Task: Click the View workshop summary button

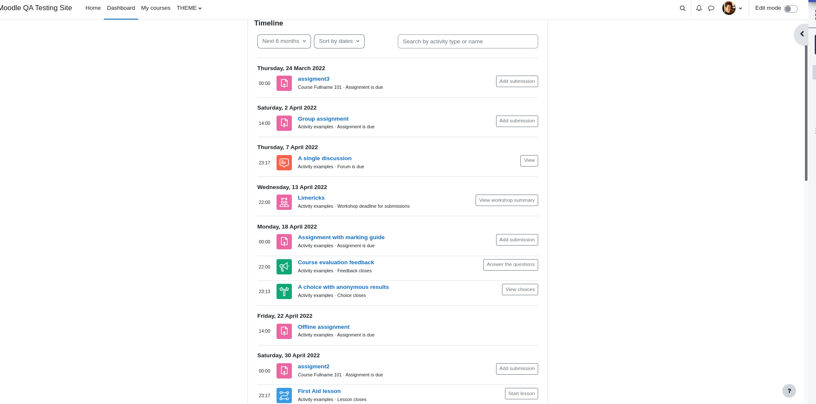Action: [x=507, y=200]
